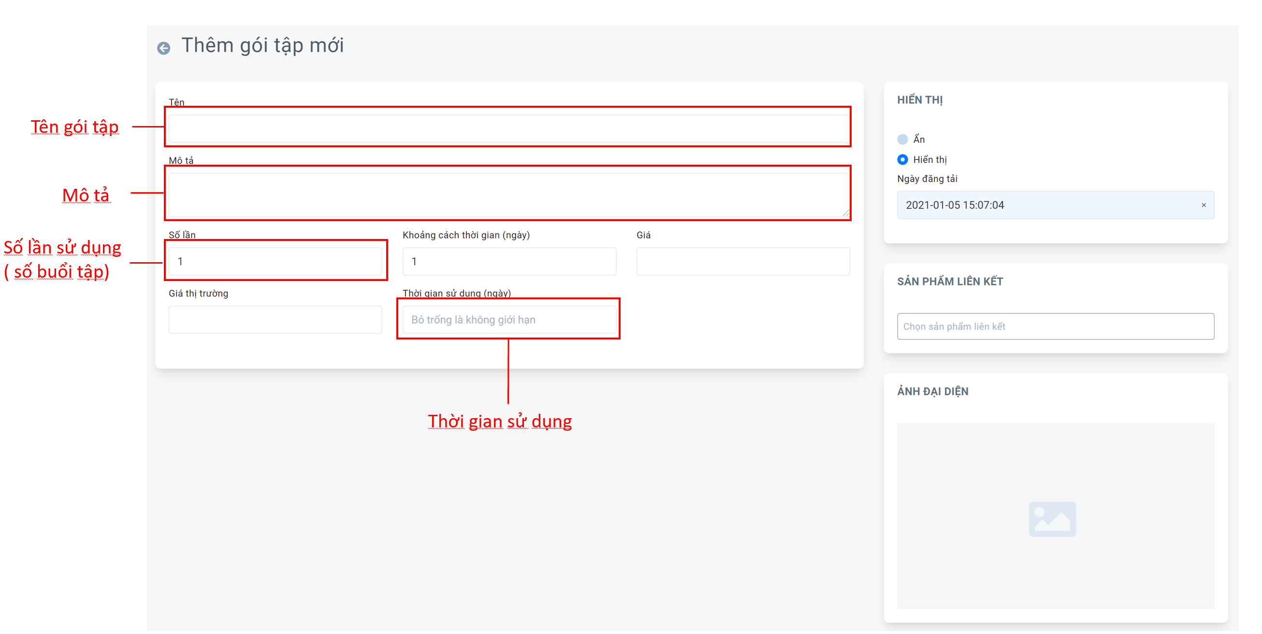Select the Ẩn radio option
The height and width of the screenshot is (634, 1262).
click(902, 140)
